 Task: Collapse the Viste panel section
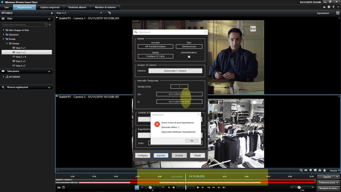tap(50, 18)
